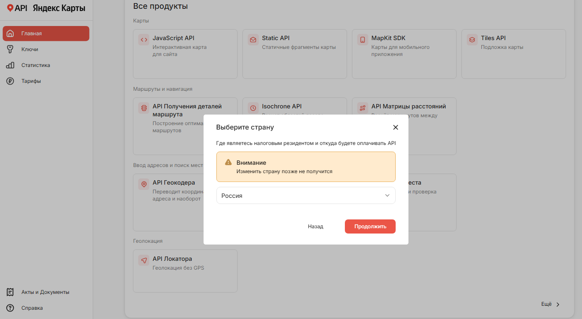Click the Продолжить button
This screenshot has height=319, width=582.
[x=370, y=226]
